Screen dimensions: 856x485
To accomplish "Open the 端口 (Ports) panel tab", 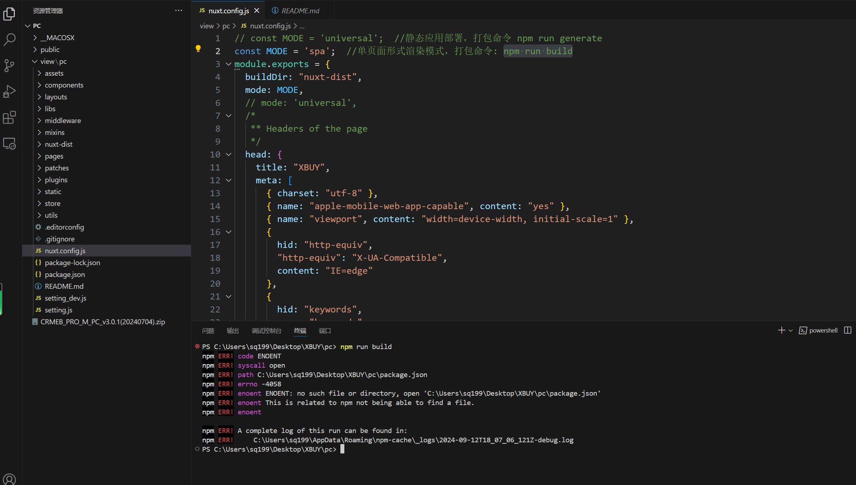I will coord(325,331).
